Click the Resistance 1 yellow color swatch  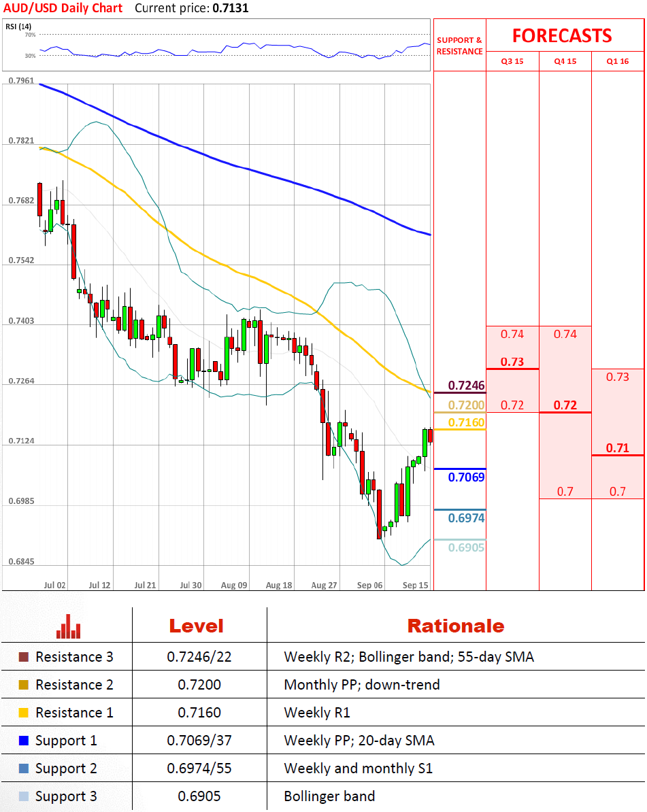[x=23, y=713]
